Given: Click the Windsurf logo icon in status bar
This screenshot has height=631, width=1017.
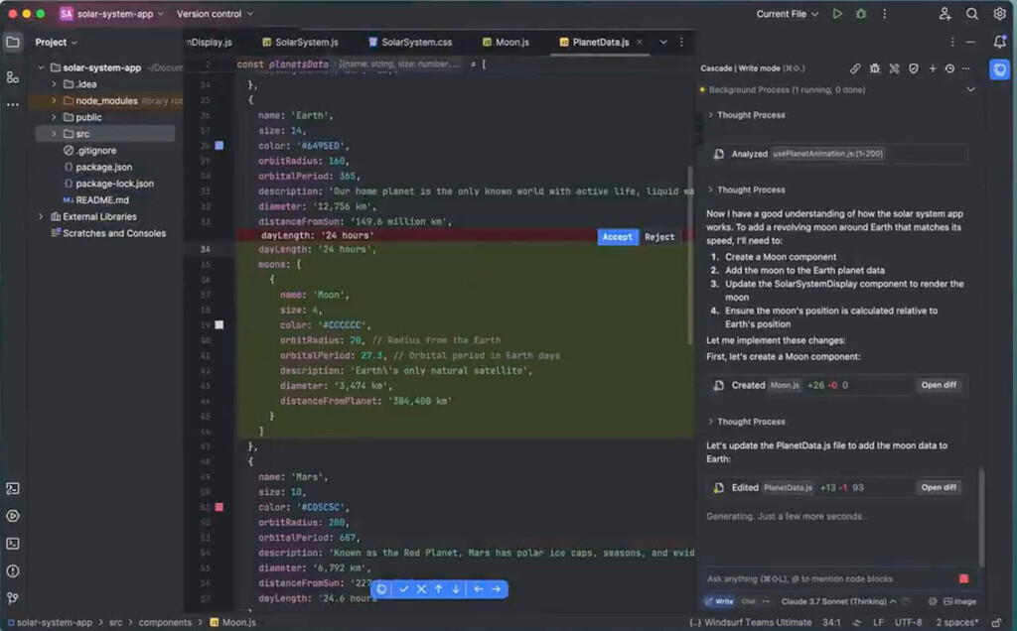Looking at the screenshot, I should click(x=857, y=623).
